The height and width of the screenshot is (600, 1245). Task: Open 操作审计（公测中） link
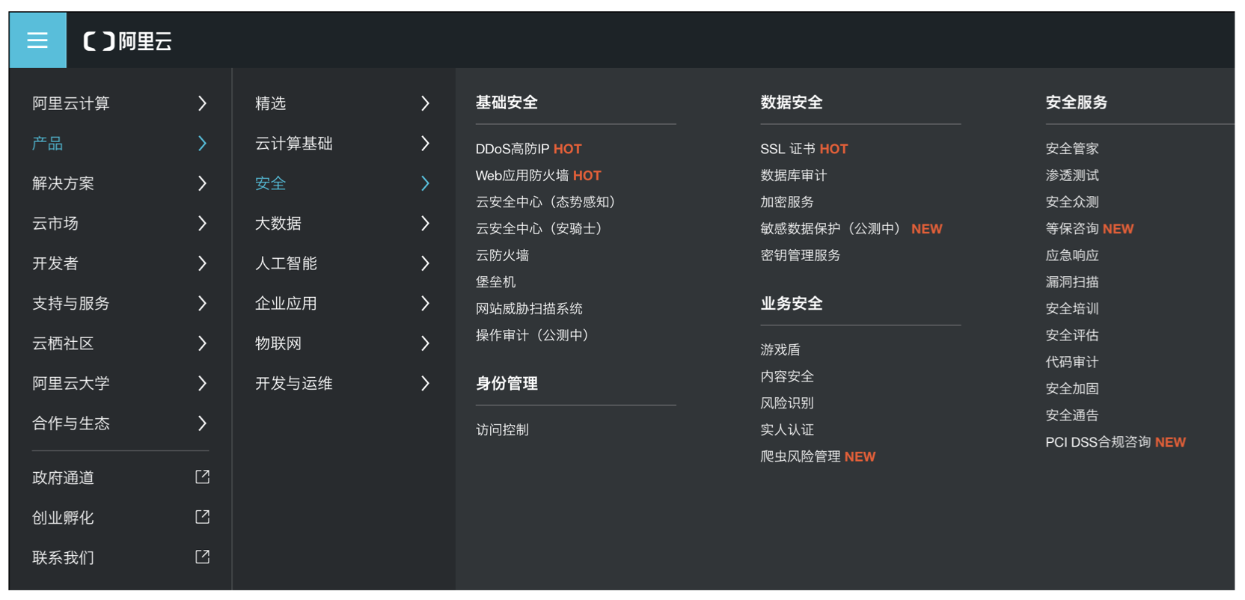(533, 335)
